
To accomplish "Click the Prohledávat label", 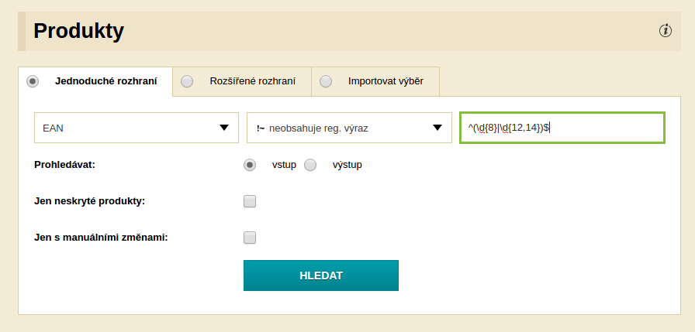I will click(64, 165).
